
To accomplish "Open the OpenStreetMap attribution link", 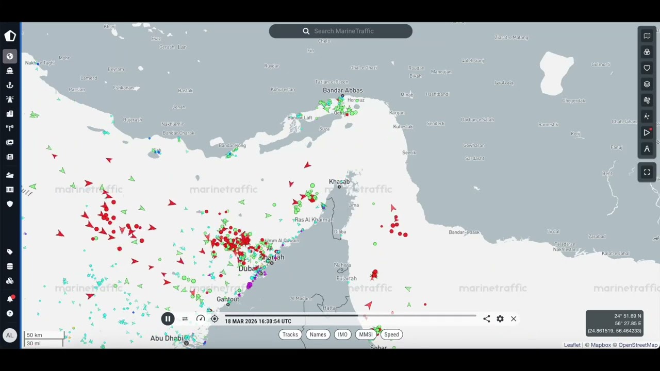I will (638, 345).
